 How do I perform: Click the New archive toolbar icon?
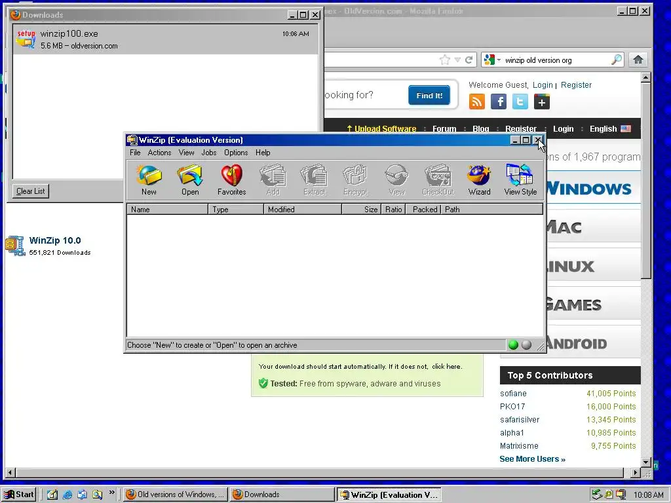click(x=149, y=179)
